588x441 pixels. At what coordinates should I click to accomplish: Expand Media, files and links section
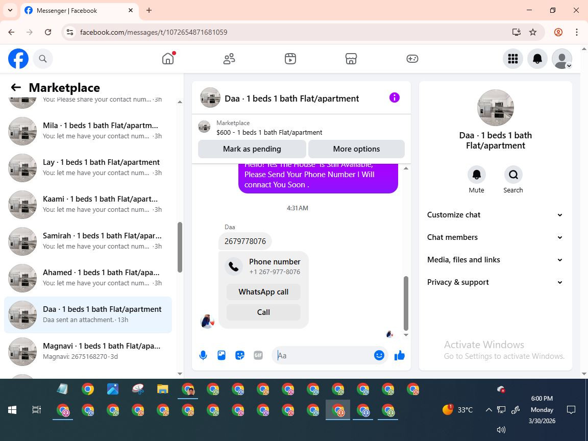click(x=496, y=260)
